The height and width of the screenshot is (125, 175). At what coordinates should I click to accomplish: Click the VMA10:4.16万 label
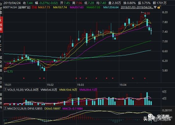(x=68, y=90)
